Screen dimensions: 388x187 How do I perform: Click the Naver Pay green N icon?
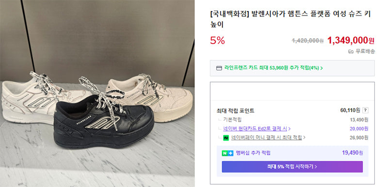pyautogui.click(x=226, y=138)
